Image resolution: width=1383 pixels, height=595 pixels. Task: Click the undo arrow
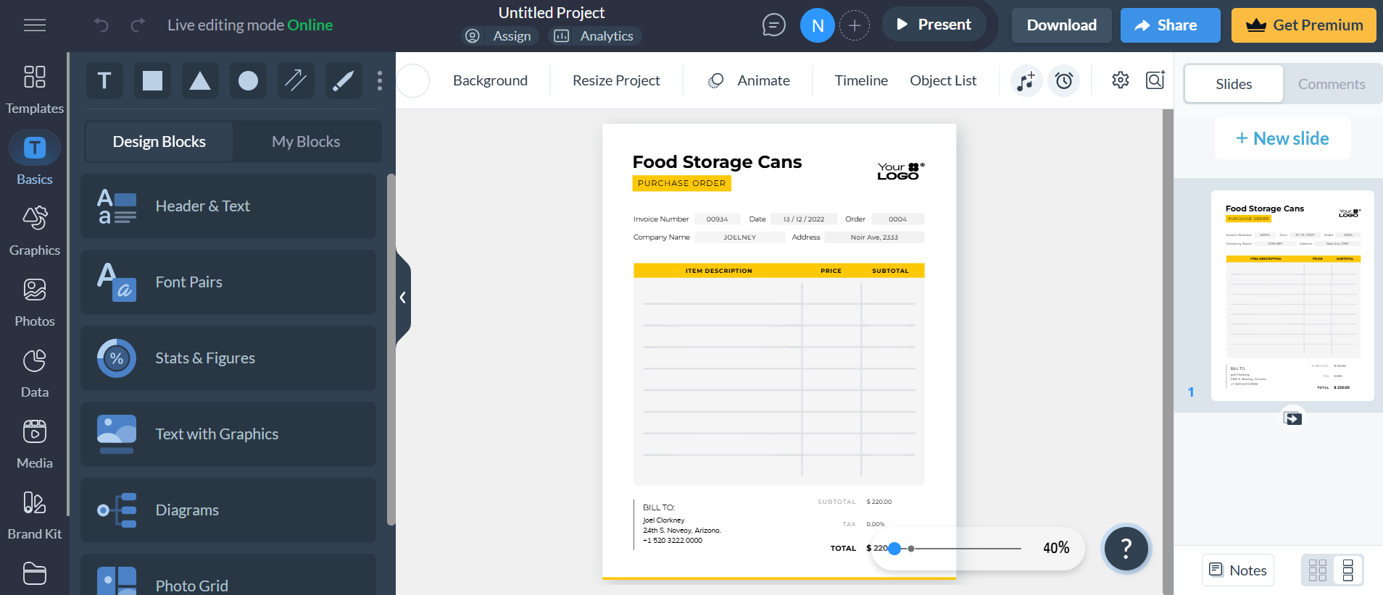[101, 25]
